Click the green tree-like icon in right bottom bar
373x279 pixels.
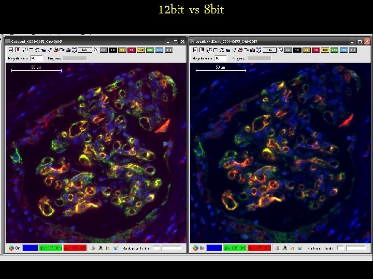(284, 248)
